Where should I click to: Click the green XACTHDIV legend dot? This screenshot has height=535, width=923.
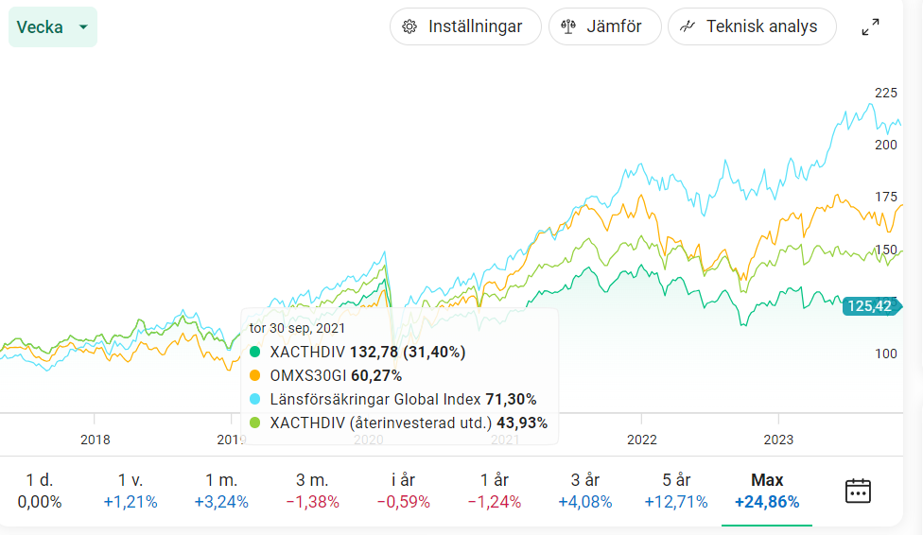tap(255, 352)
